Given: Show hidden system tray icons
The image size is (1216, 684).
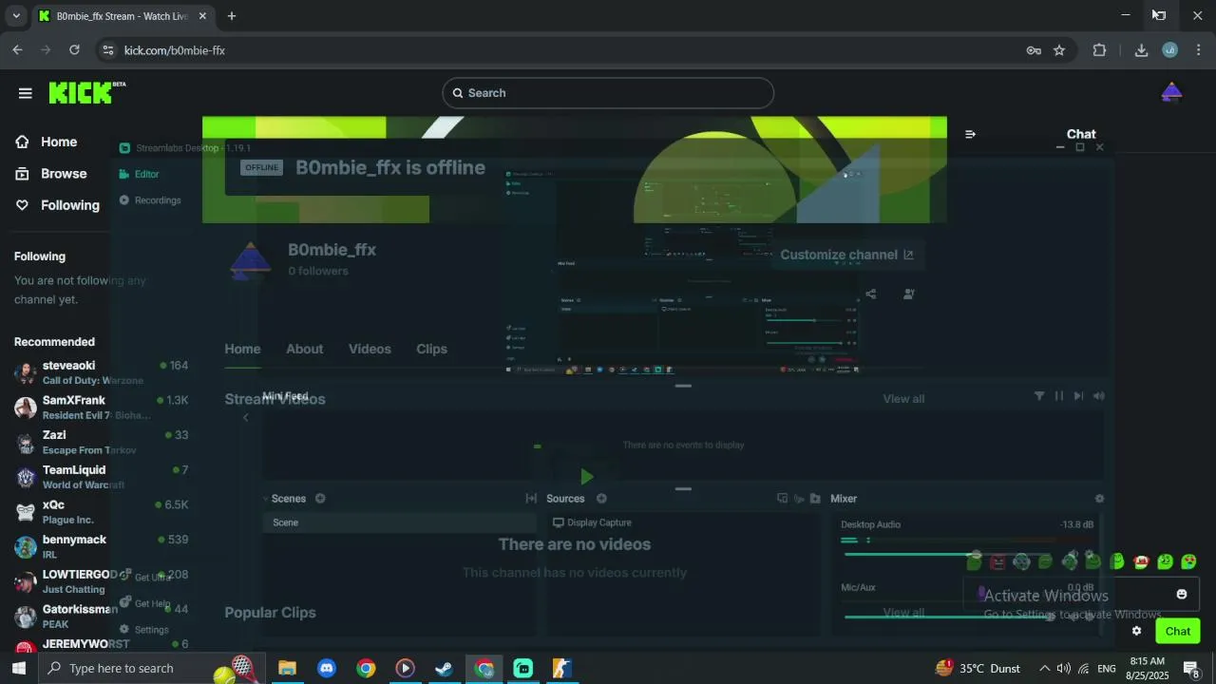Looking at the screenshot, I should [1044, 668].
